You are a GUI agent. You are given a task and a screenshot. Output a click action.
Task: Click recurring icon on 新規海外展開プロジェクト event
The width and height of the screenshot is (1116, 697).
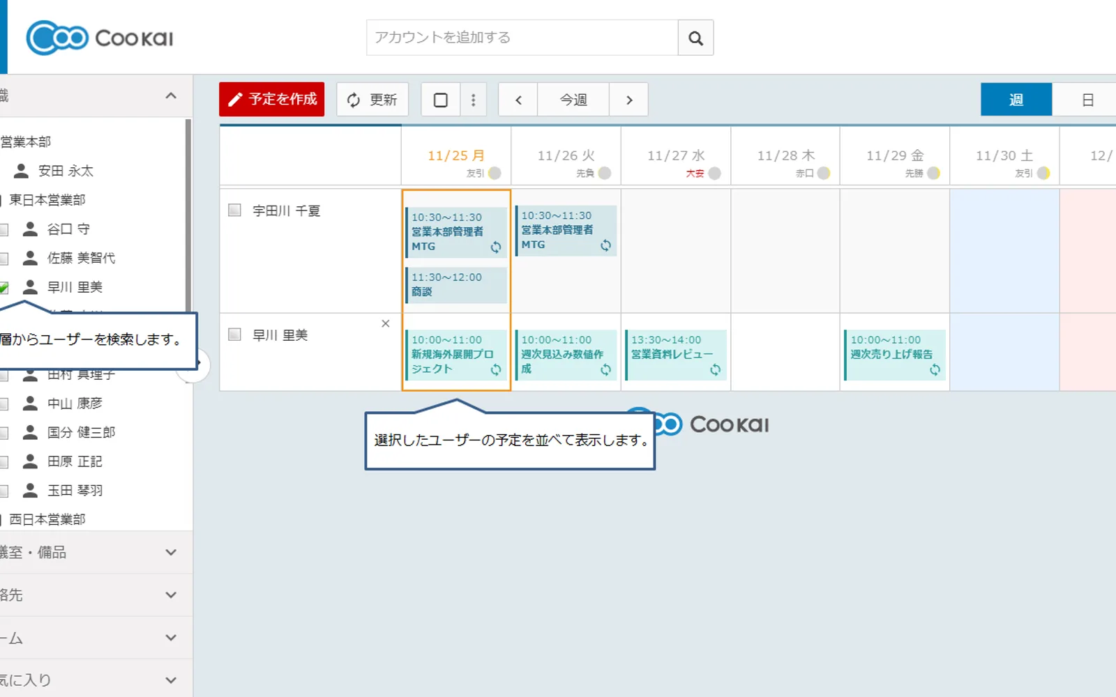coord(496,369)
